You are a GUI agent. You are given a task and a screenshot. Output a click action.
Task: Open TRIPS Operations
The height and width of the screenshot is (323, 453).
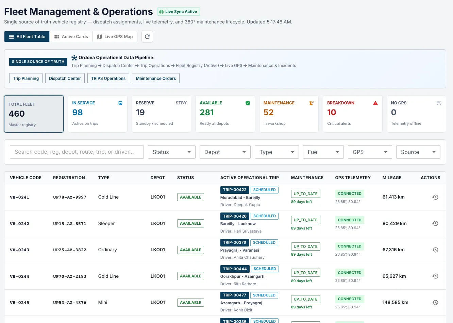[x=108, y=78]
